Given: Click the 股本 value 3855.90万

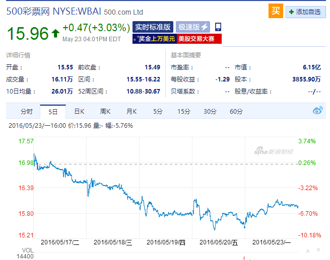Looking at the screenshot, I should tap(307, 79).
